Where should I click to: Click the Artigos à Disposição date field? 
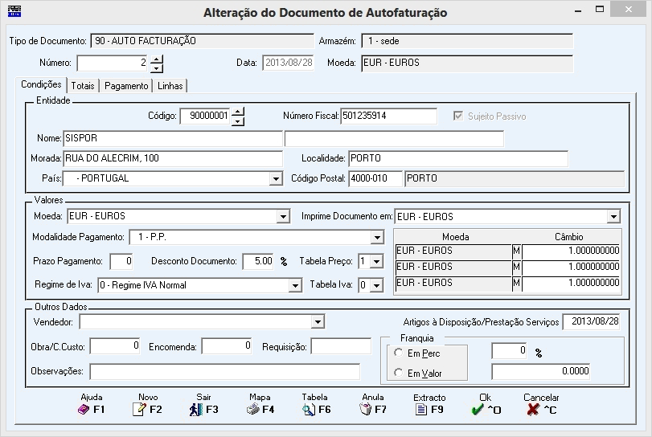[x=591, y=321]
